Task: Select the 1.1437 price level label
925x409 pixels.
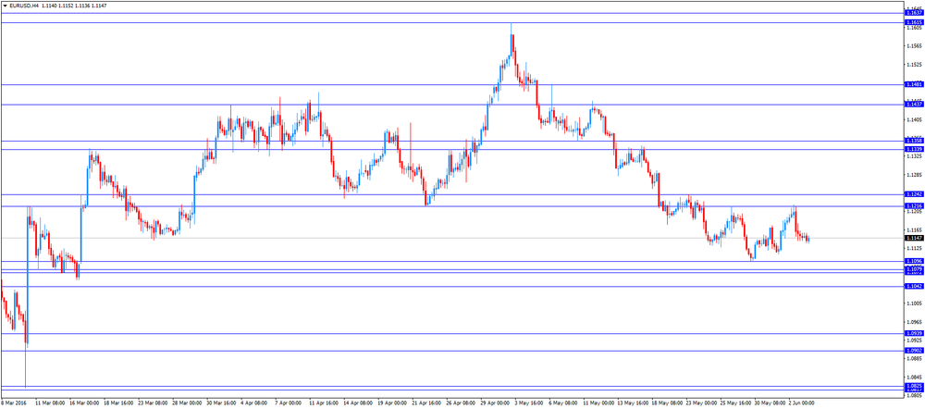Action: pyautogui.click(x=913, y=105)
